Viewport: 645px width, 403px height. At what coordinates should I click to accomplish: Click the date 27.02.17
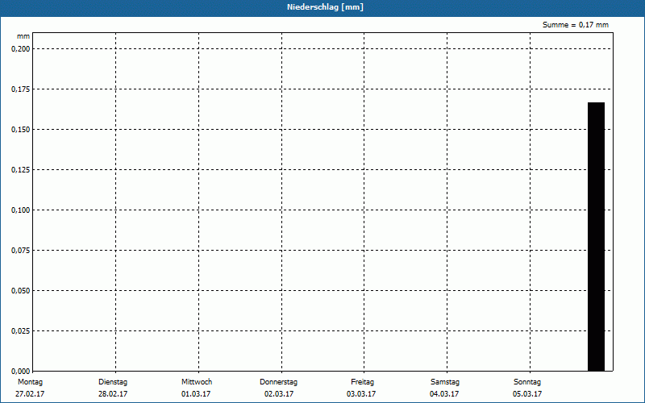coord(30,394)
